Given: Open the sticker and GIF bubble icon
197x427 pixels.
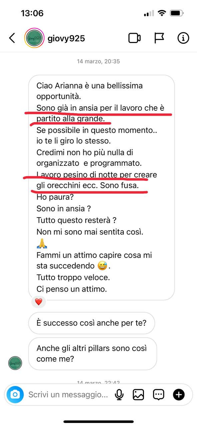Looking at the screenshot, I should [159, 395].
